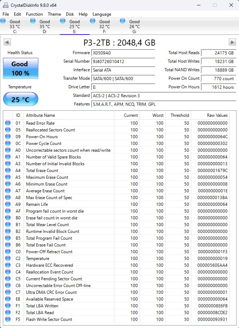Click status icon of Power-On Hours row
Image resolution: width=239 pixels, height=328 pixels.
pos(8,137)
